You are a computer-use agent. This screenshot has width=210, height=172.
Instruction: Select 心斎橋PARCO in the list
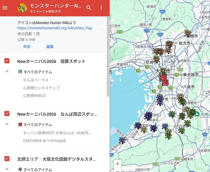(x=34, y=96)
